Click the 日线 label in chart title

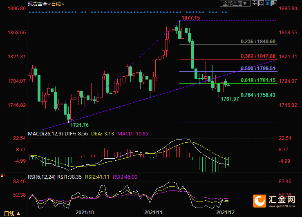[x=56, y=4]
